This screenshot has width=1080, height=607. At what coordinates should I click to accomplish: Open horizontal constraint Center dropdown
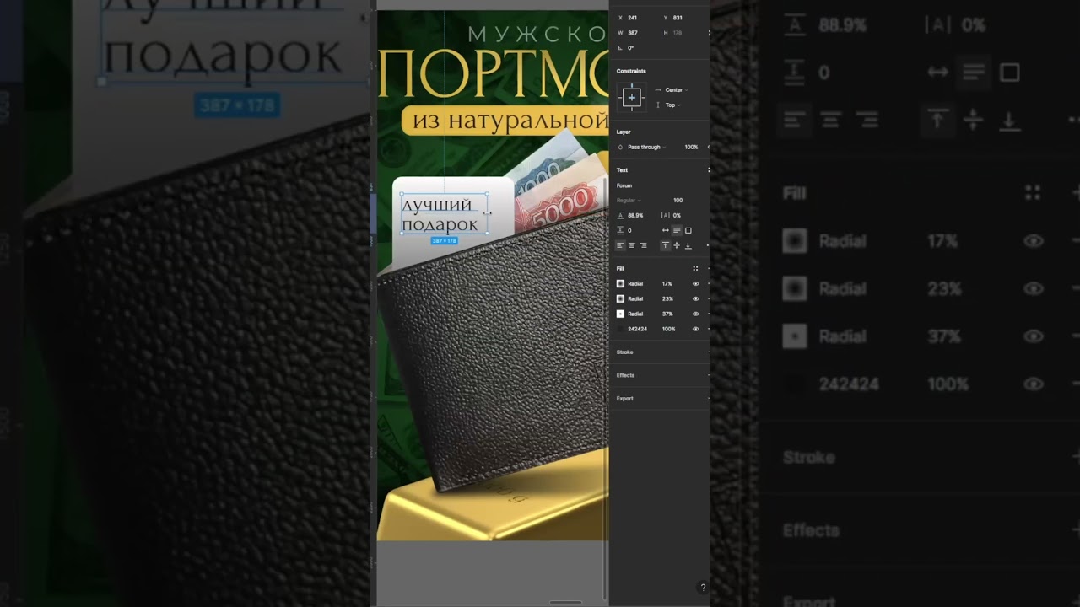672,90
